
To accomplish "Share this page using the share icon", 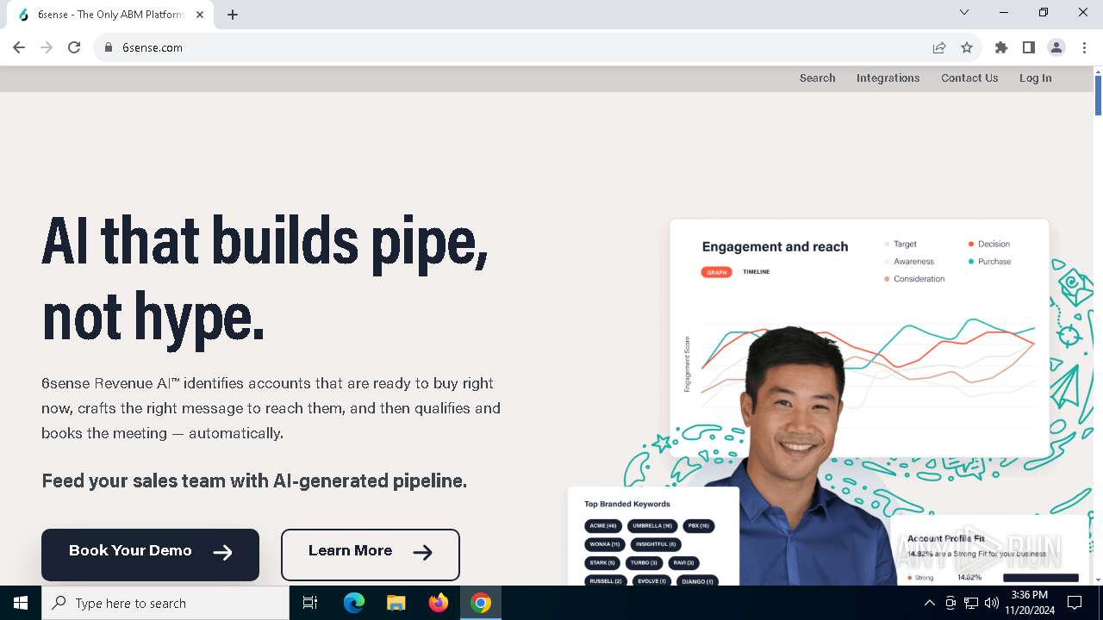I will tap(939, 47).
